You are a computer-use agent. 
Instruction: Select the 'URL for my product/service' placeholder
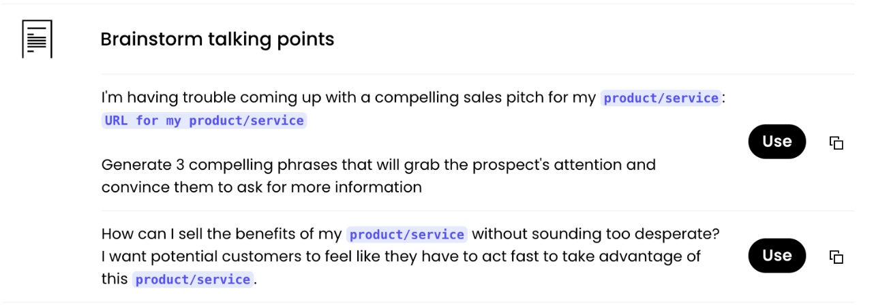coord(204,120)
